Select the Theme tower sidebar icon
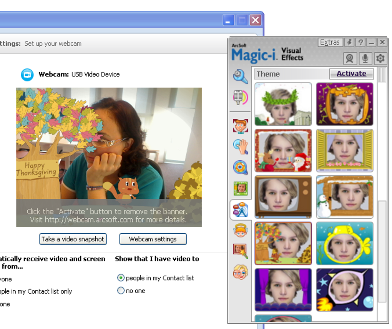 [x=240, y=209]
